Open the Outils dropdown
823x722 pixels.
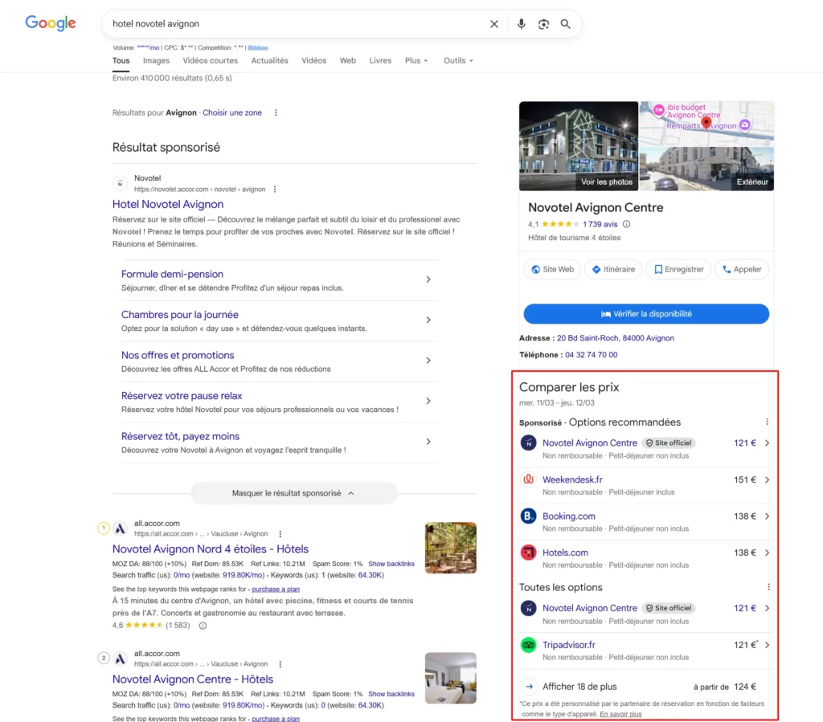[x=458, y=61]
